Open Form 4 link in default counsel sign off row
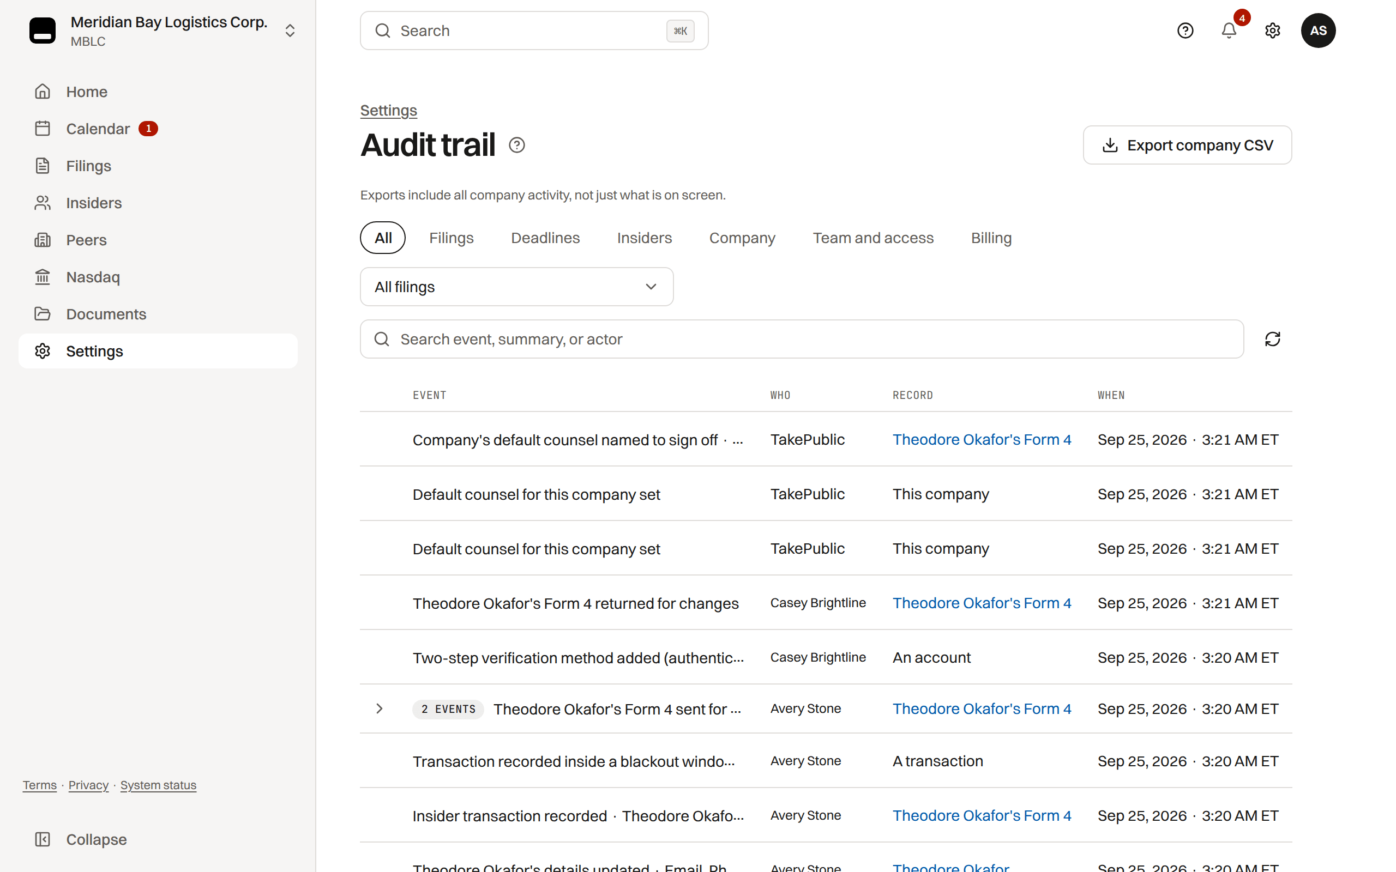The width and height of the screenshot is (1396, 872). [982, 439]
